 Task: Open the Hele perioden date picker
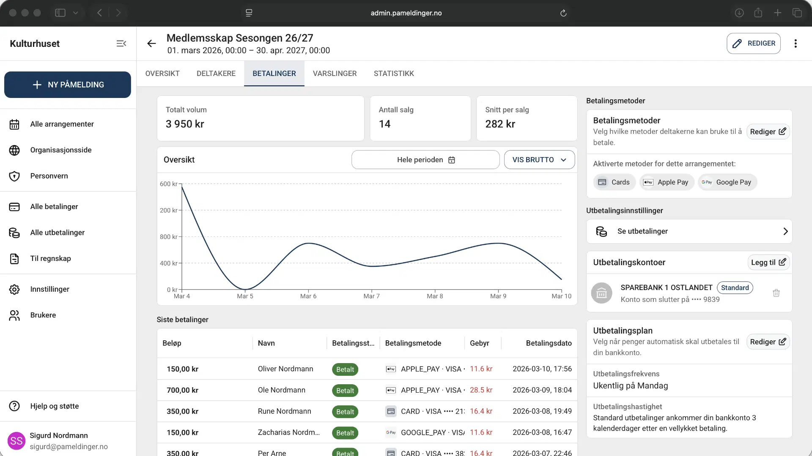[x=425, y=160]
